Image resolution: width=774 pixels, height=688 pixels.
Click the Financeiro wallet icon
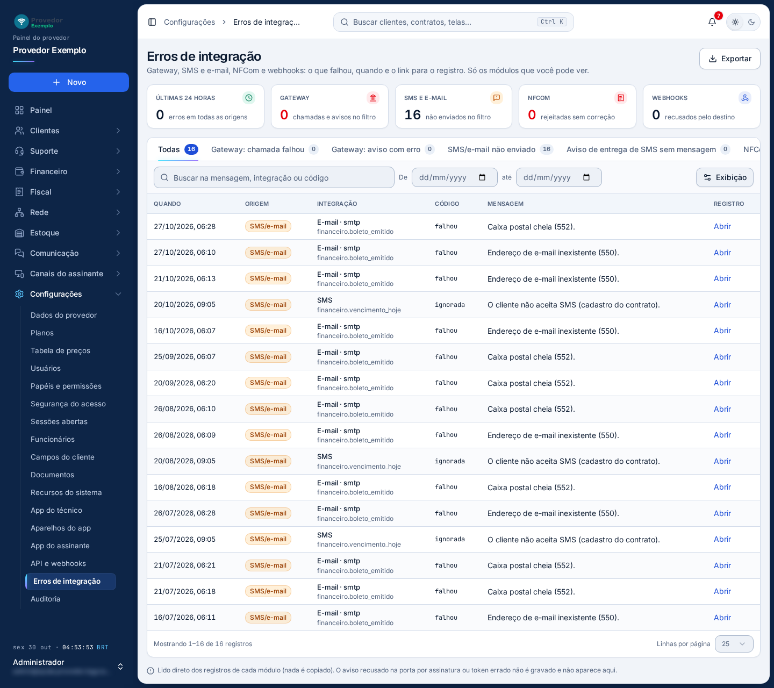19,171
